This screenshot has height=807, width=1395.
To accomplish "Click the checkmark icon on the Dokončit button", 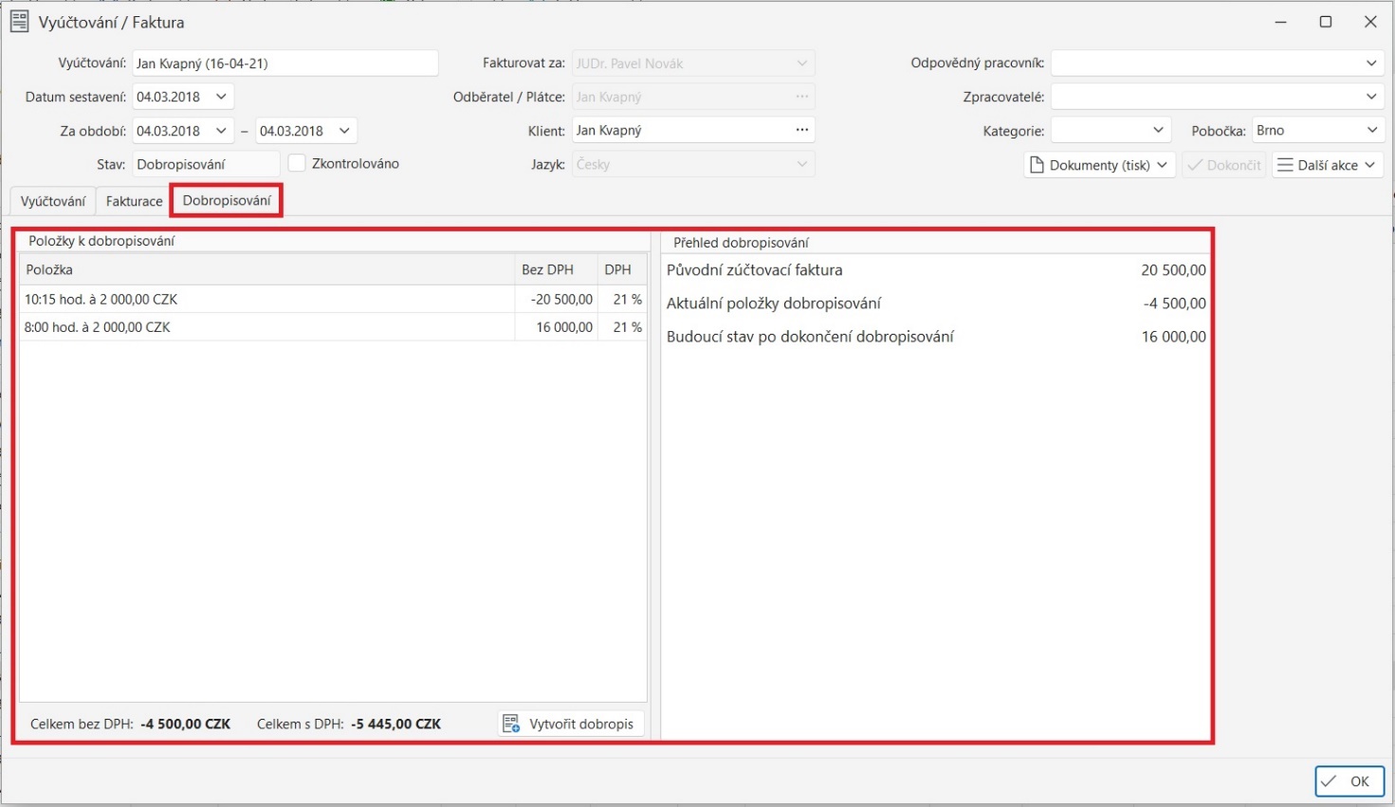I will [1196, 164].
